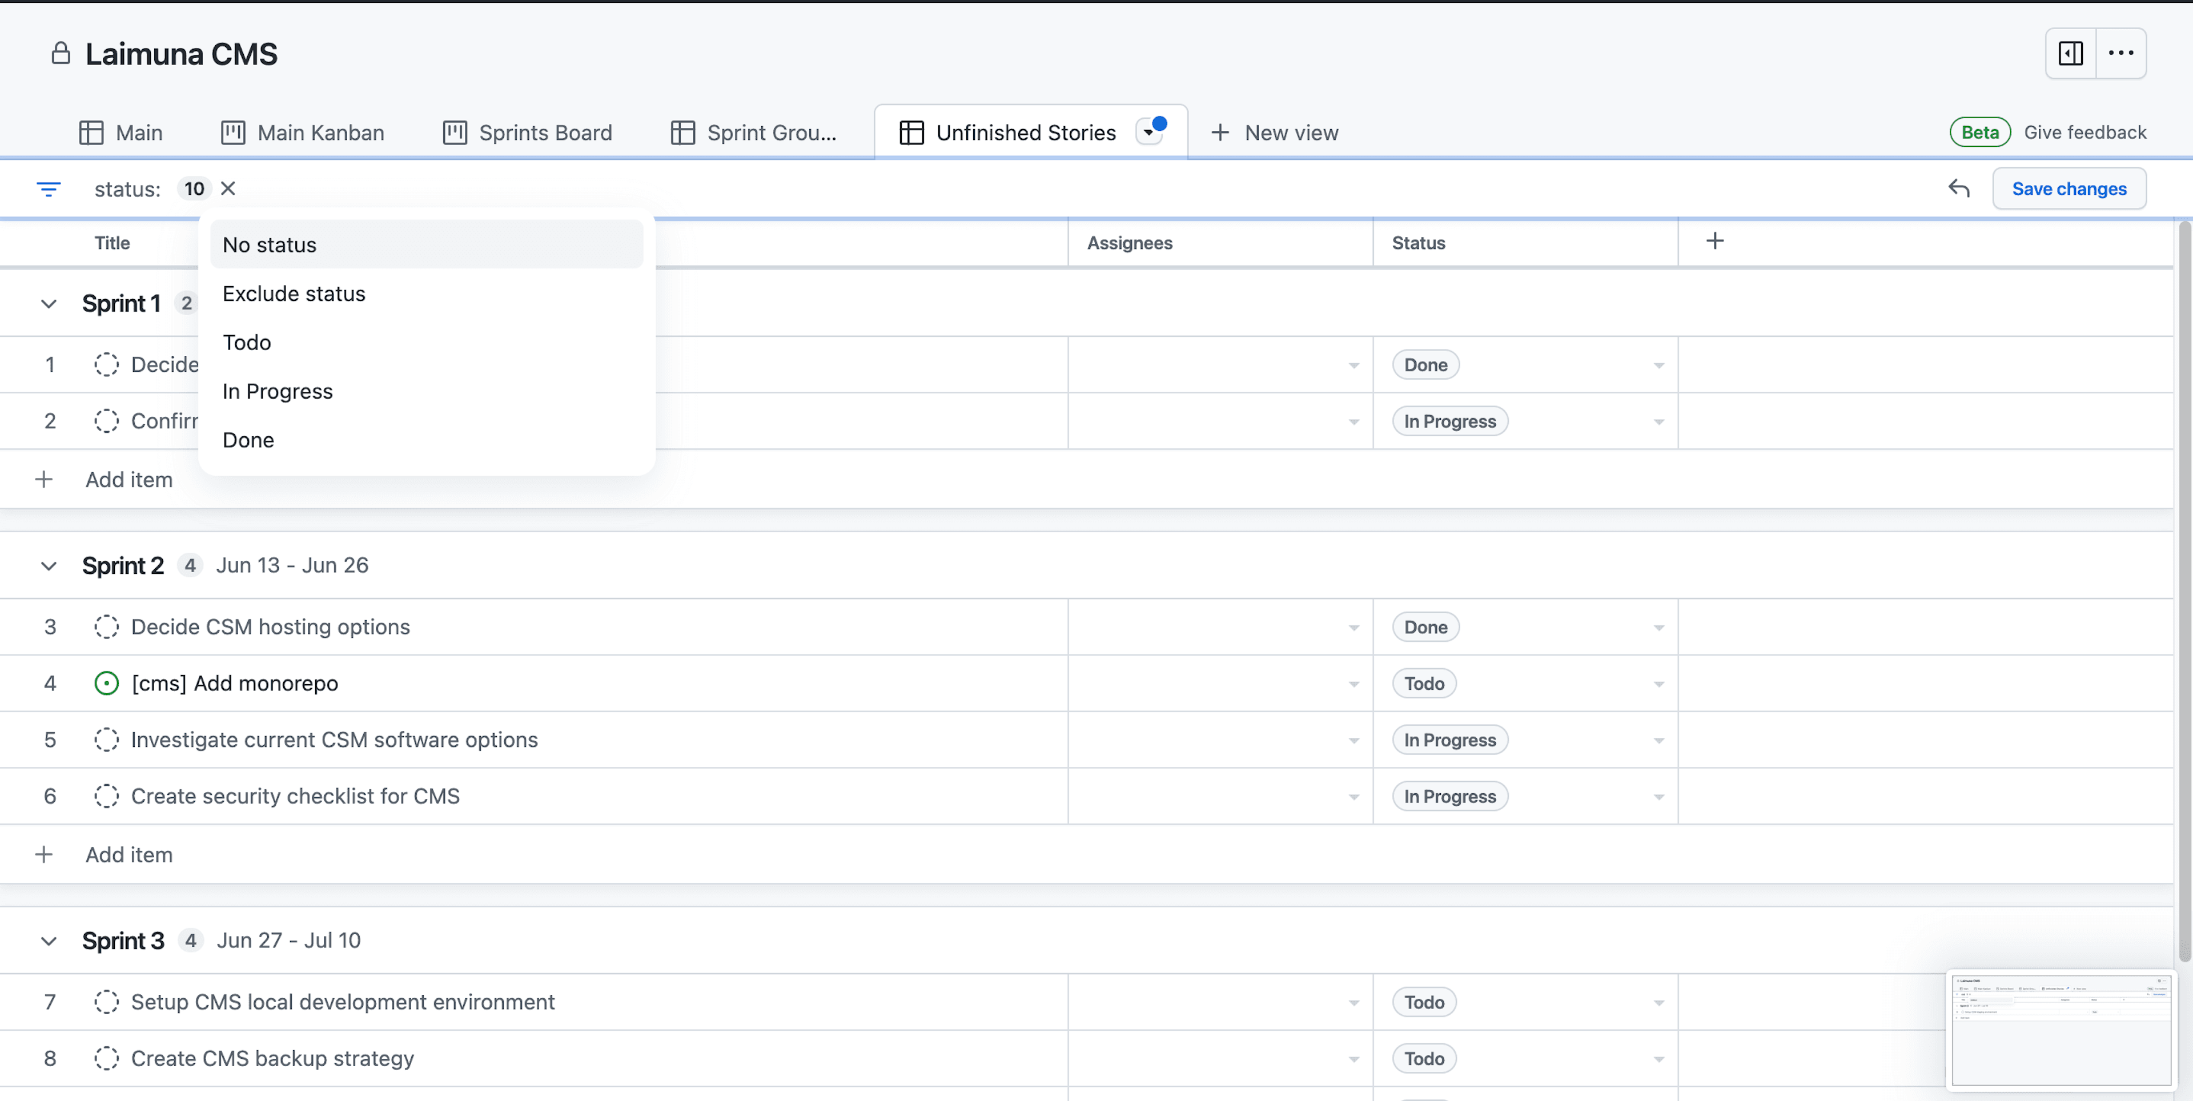Click draft icon of Setup CMS local development
Screen dimensions: 2193x1101
point(106,1002)
